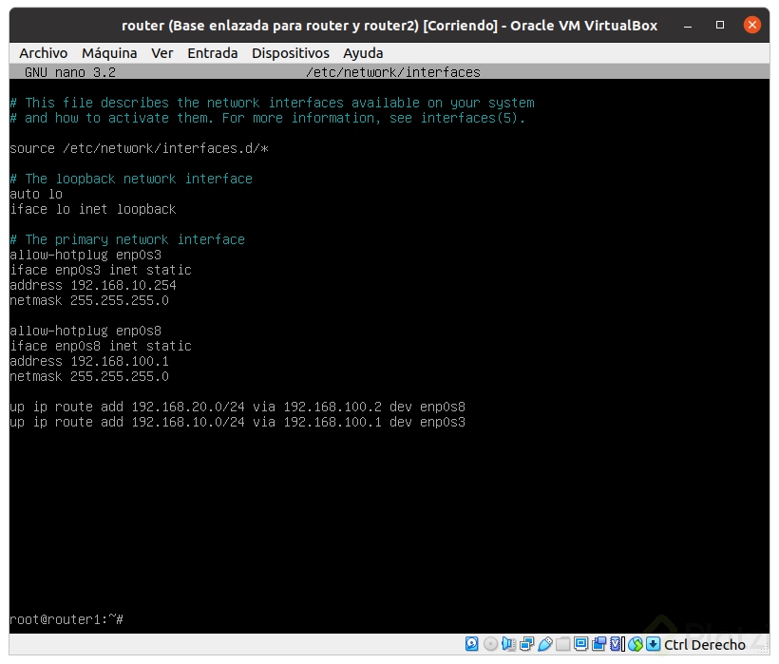The width and height of the screenshot is (779, 664).
Task: Open the Dispositivos menu
Action: 290,53
